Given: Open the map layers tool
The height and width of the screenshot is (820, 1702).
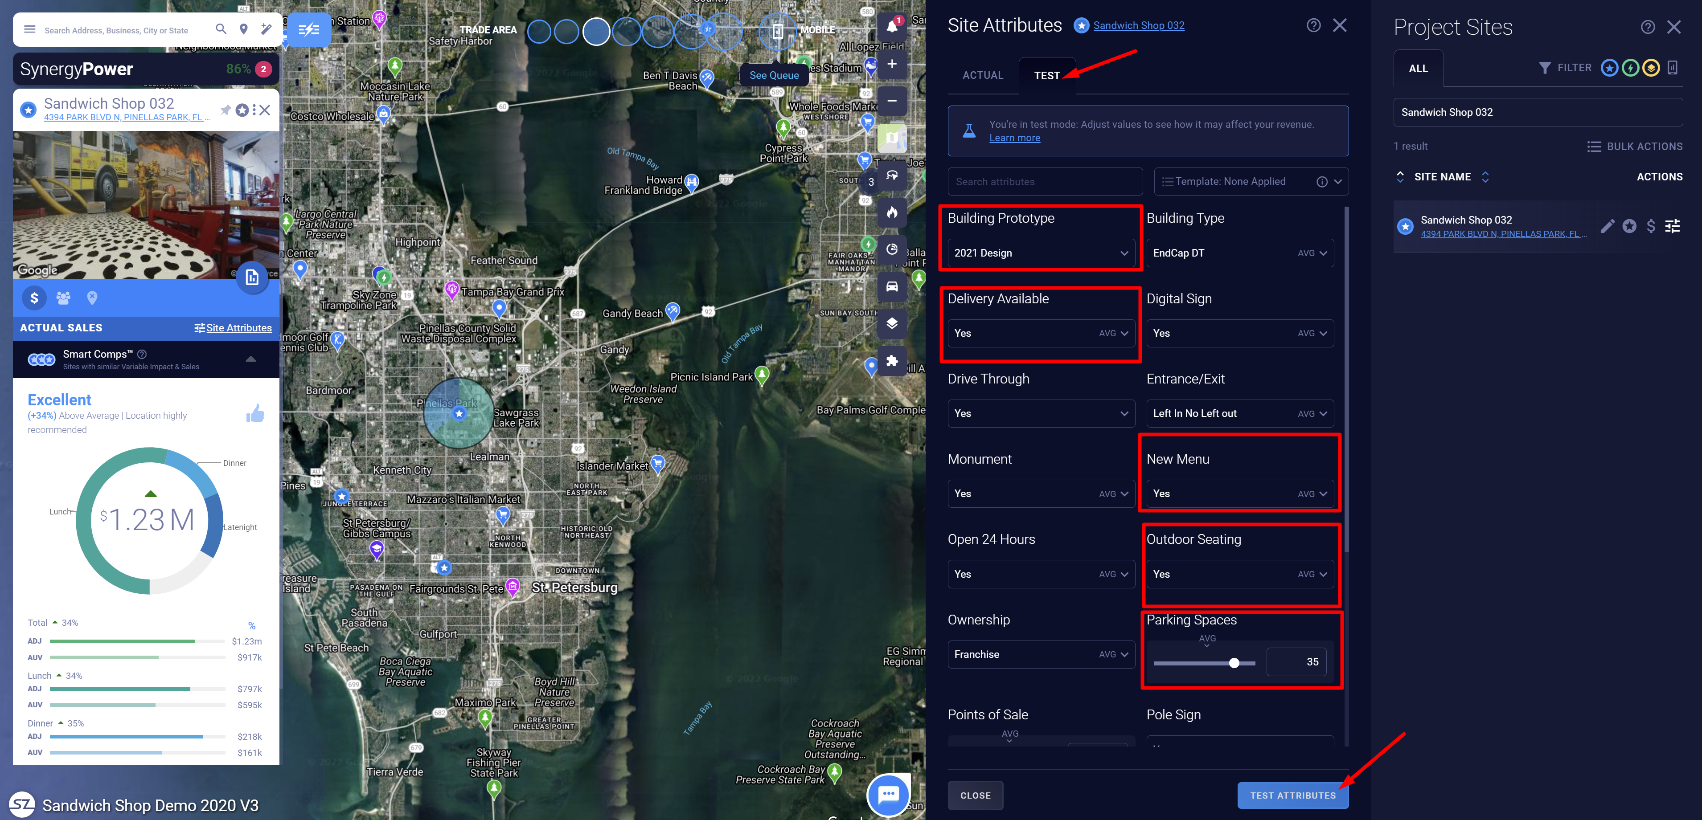Looking at the screenshot, I should [x=892, y=323].
